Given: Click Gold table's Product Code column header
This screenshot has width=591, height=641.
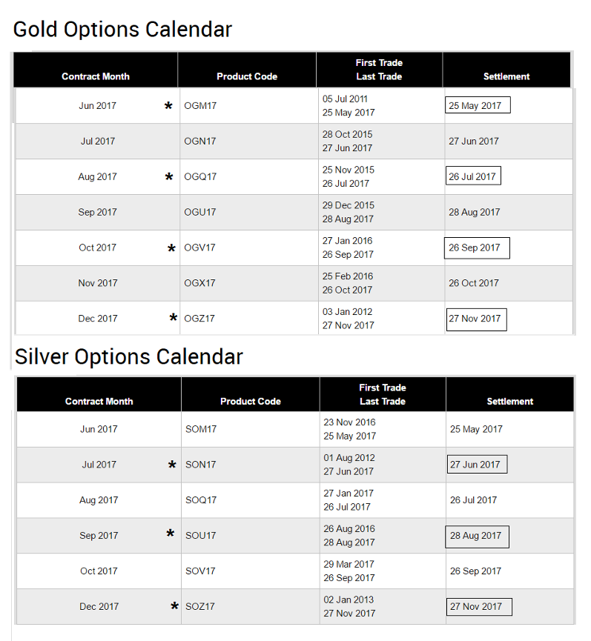Looking at the screenshot, I should (247, 76).
